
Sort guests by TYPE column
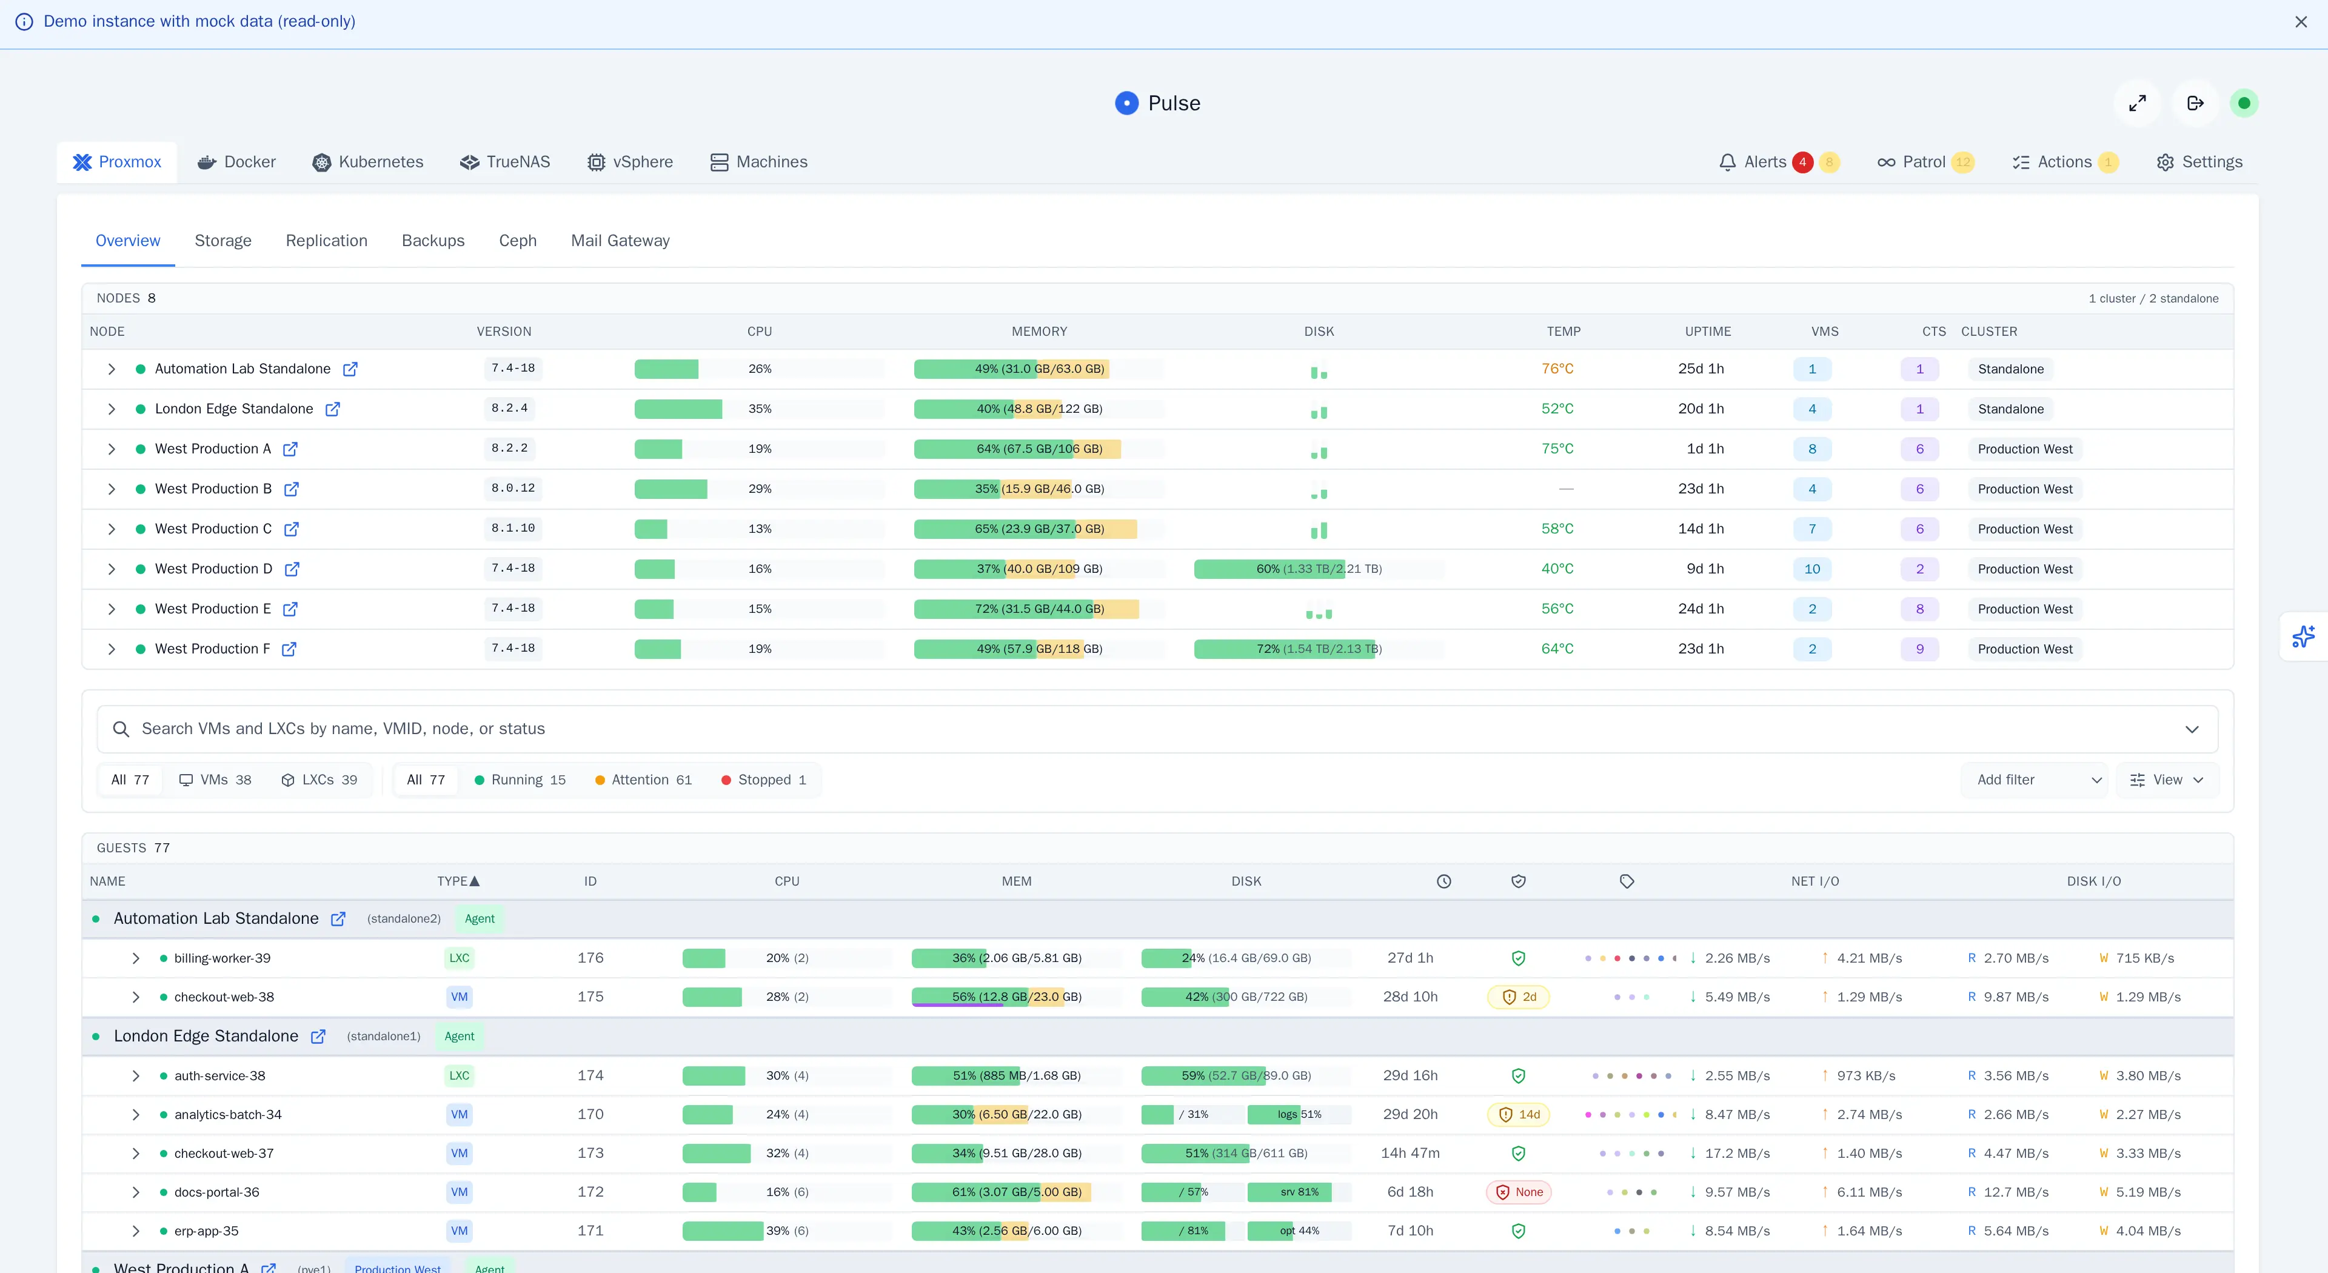pos(458,881)
